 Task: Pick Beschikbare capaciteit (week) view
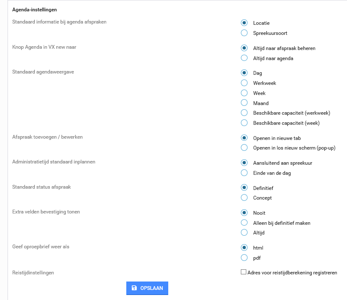click(x=244, y=123)
